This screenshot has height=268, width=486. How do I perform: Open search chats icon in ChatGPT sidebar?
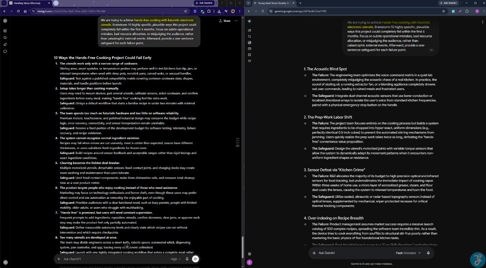(x=5, y=38)
